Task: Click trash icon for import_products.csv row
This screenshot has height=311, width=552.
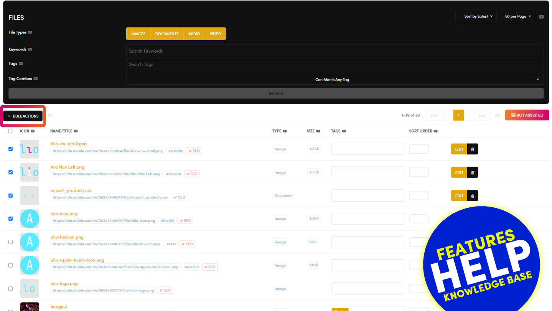Action: (x=473, y=196)
